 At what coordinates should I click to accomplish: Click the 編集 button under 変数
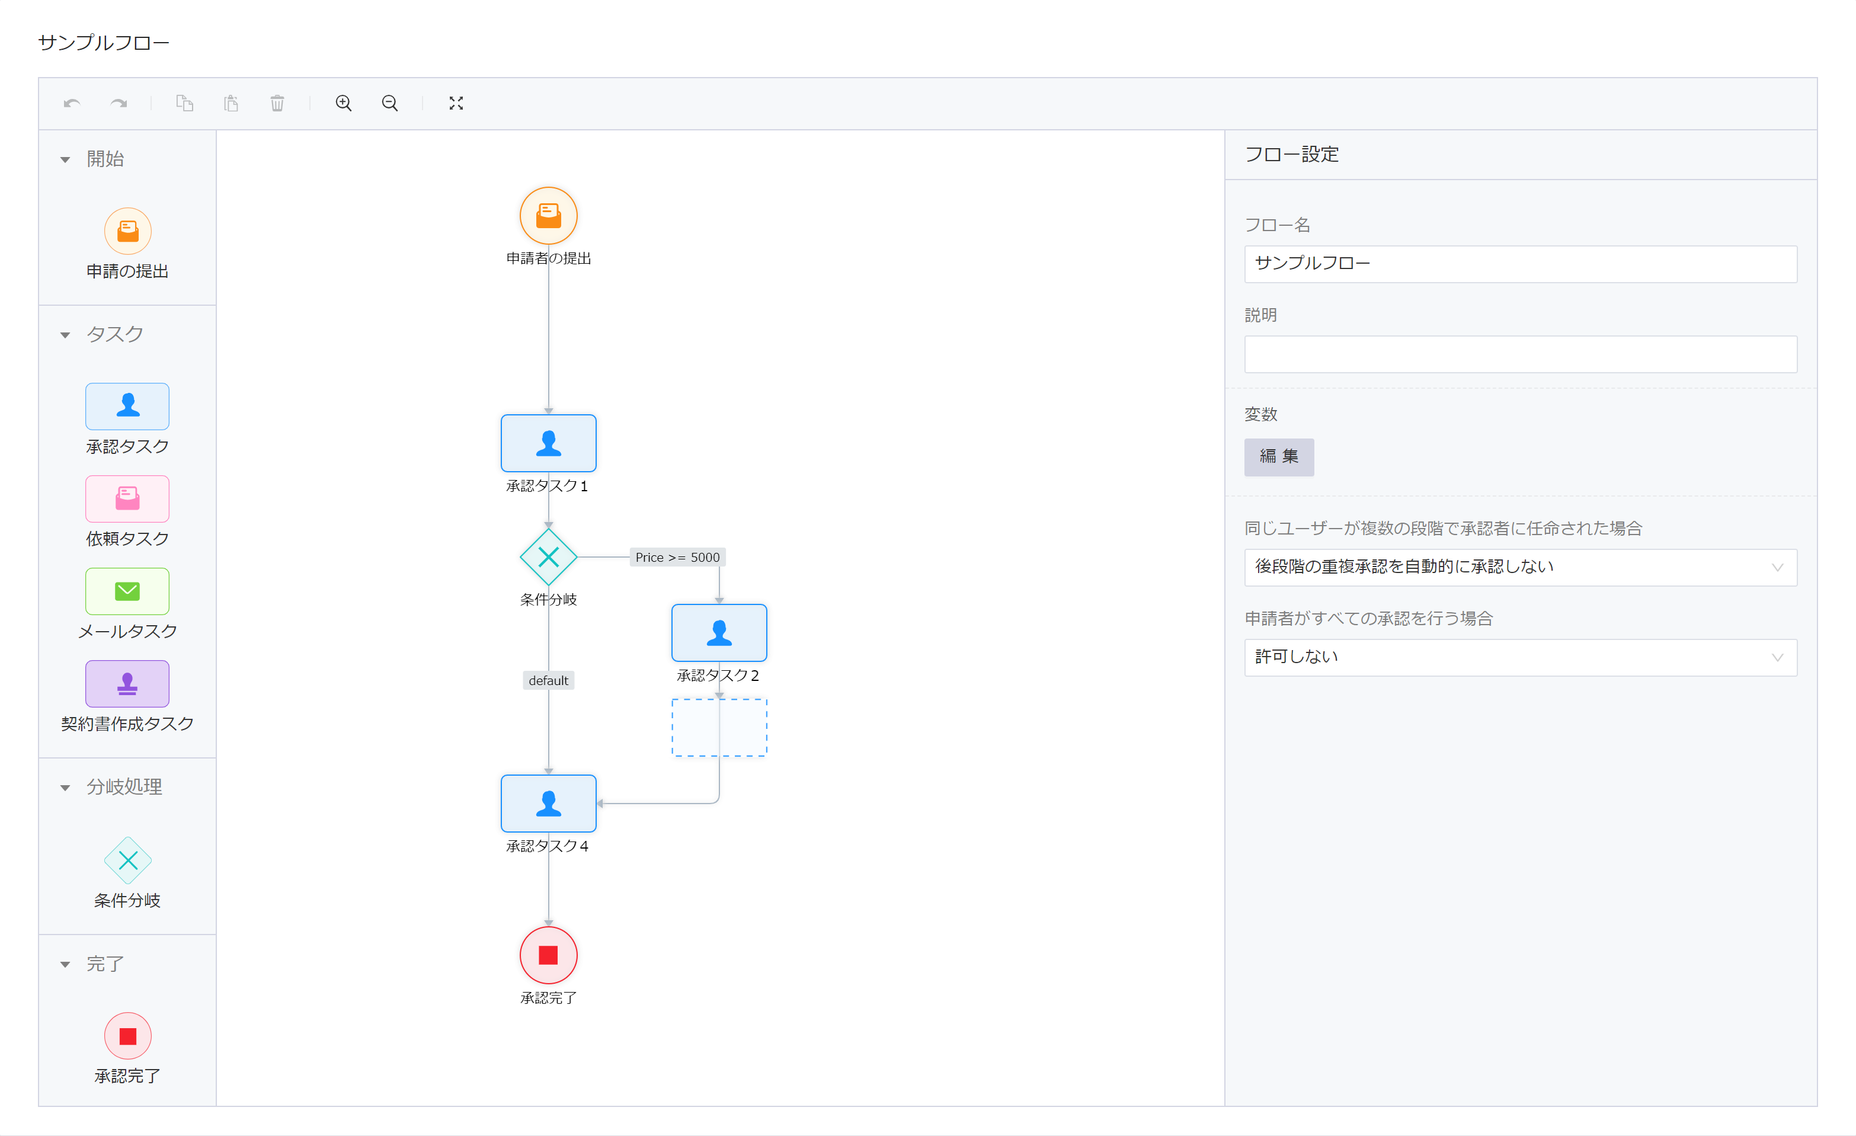point(1279,457)
